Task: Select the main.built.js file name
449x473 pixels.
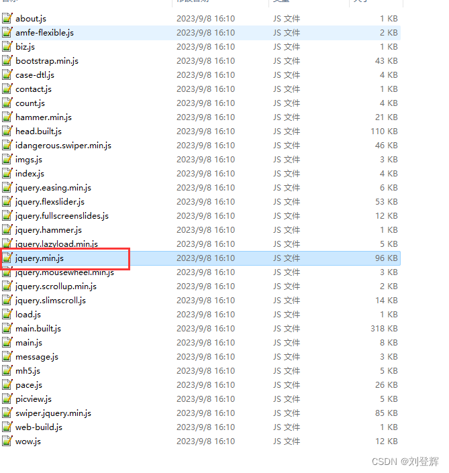Action: [38, 329]
